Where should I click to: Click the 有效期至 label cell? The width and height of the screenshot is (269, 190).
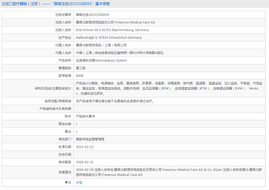pos(38,162)
